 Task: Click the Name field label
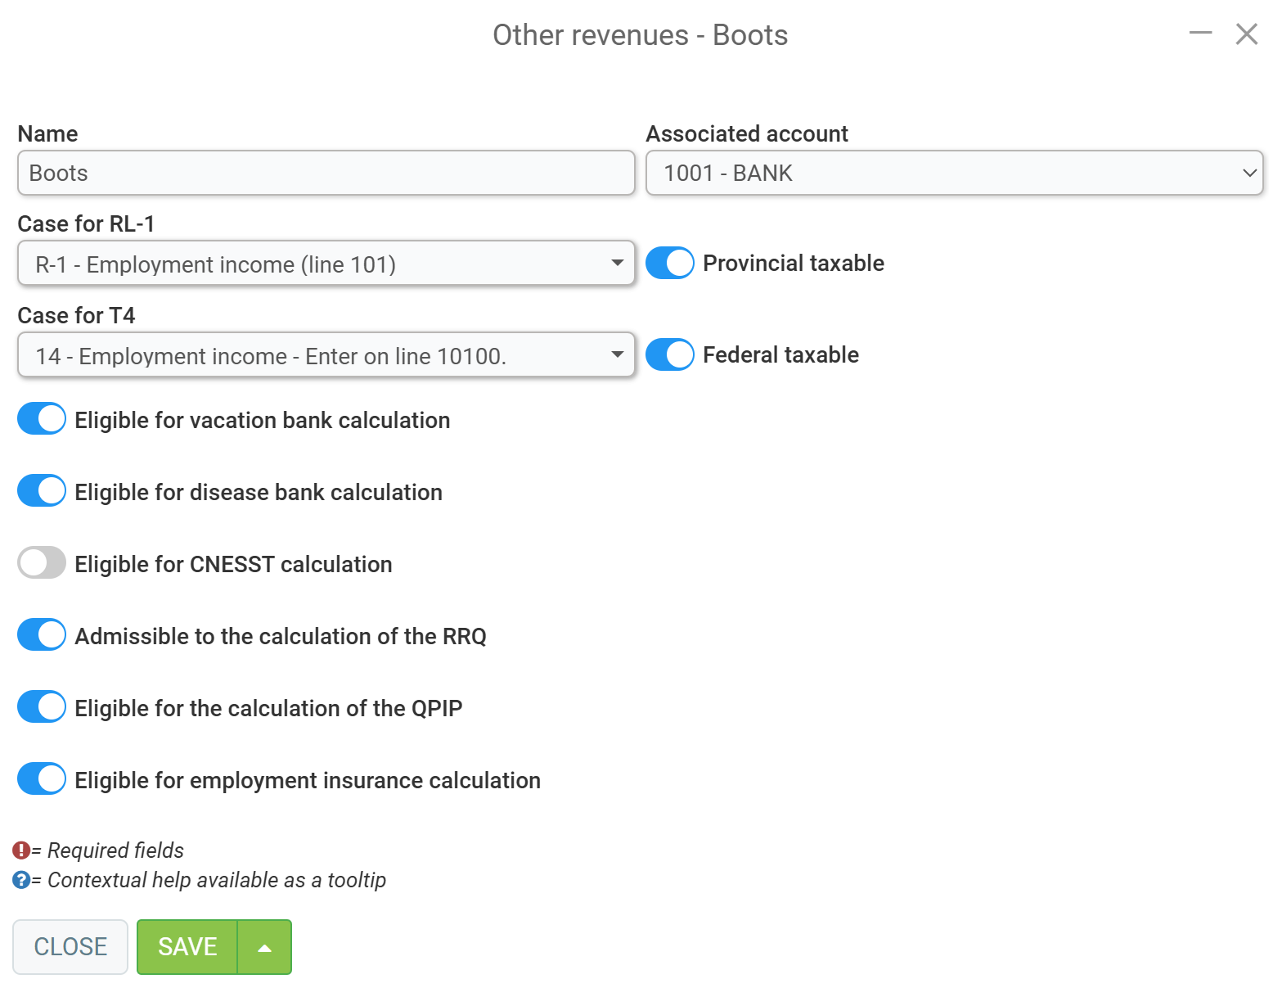(47, 133)
